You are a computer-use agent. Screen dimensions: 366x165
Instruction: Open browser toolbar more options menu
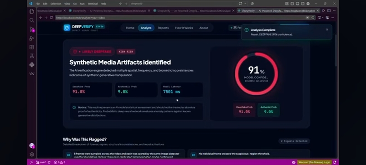click(x=332, y=18)
